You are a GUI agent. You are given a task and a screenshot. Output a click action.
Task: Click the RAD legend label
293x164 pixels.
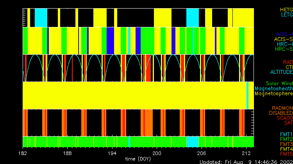(x=288, y=62)
